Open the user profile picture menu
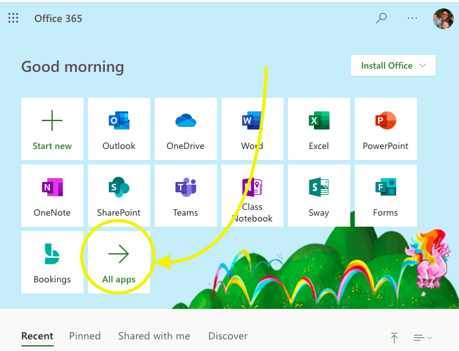459x351 pixels. point(443,18)
